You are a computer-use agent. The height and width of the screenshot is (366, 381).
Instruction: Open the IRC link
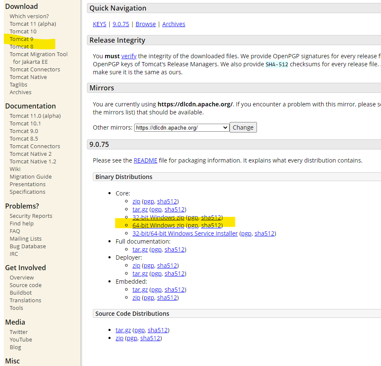(14, 254)
